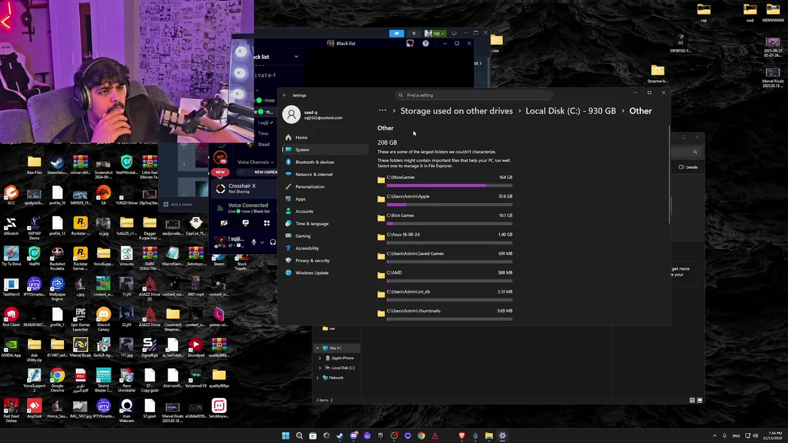Expand the Black list dropdown chevron
This screenshot has height=443, width=788.
pyautogui.click(x=296, y=57)
